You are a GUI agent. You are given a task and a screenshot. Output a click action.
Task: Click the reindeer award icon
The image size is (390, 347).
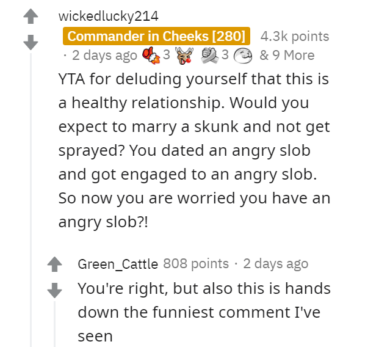click(184, 56)
